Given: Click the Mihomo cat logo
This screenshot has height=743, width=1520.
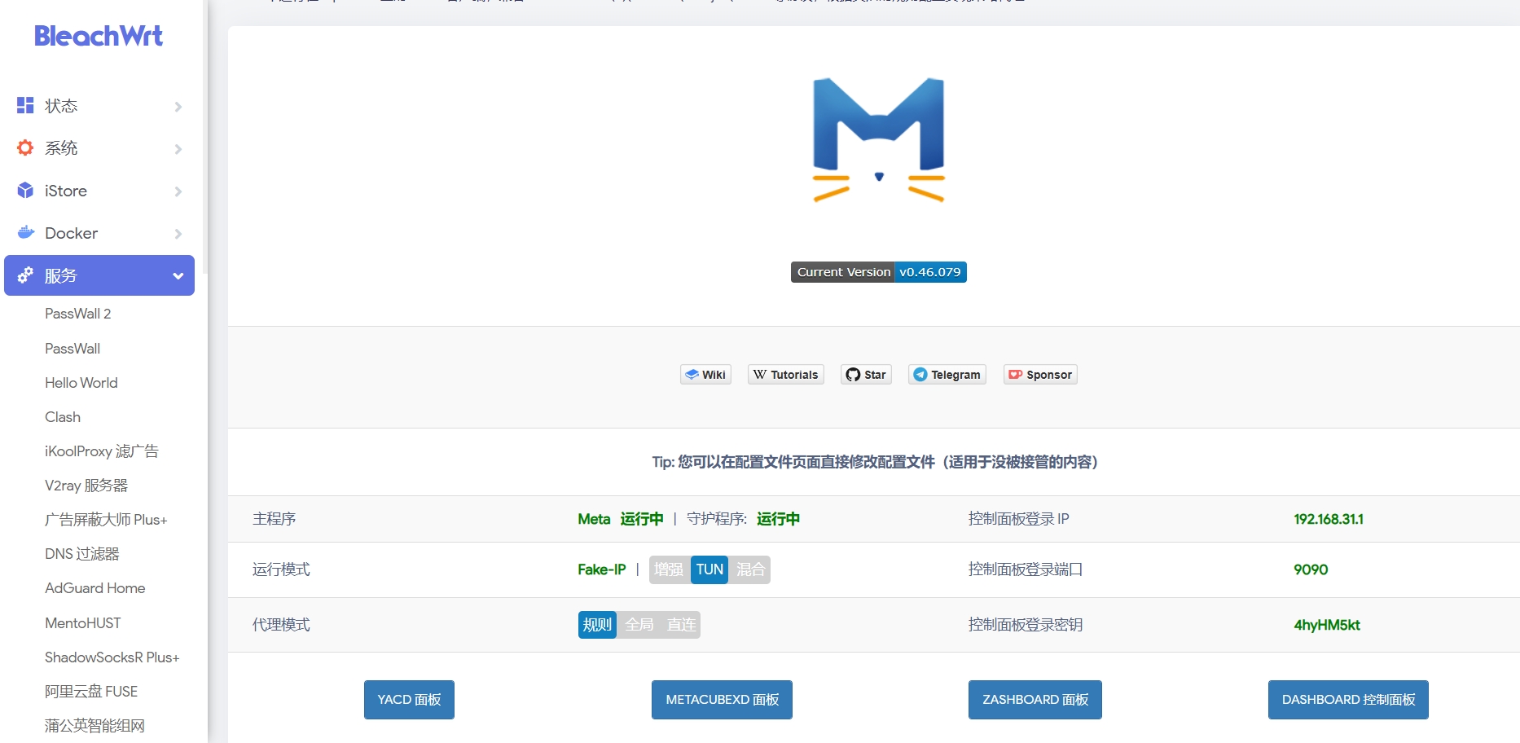Looking at the screenshot, I should 878,140.
